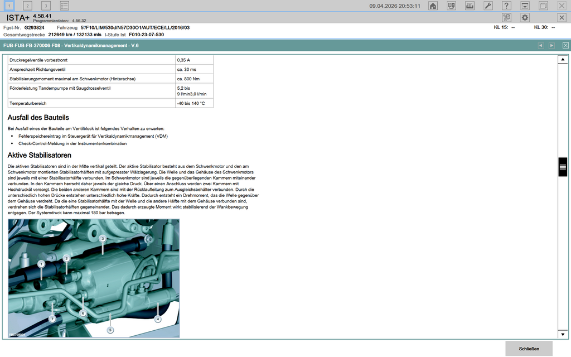Click the printer icon in top toolbar
Image resolution: width=571 pixels, height=357 pixels.
point(470,6)
